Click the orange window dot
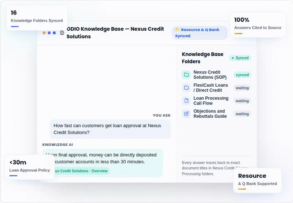The image size is (293, 203). pyautogui.click(x=44, y=33)
